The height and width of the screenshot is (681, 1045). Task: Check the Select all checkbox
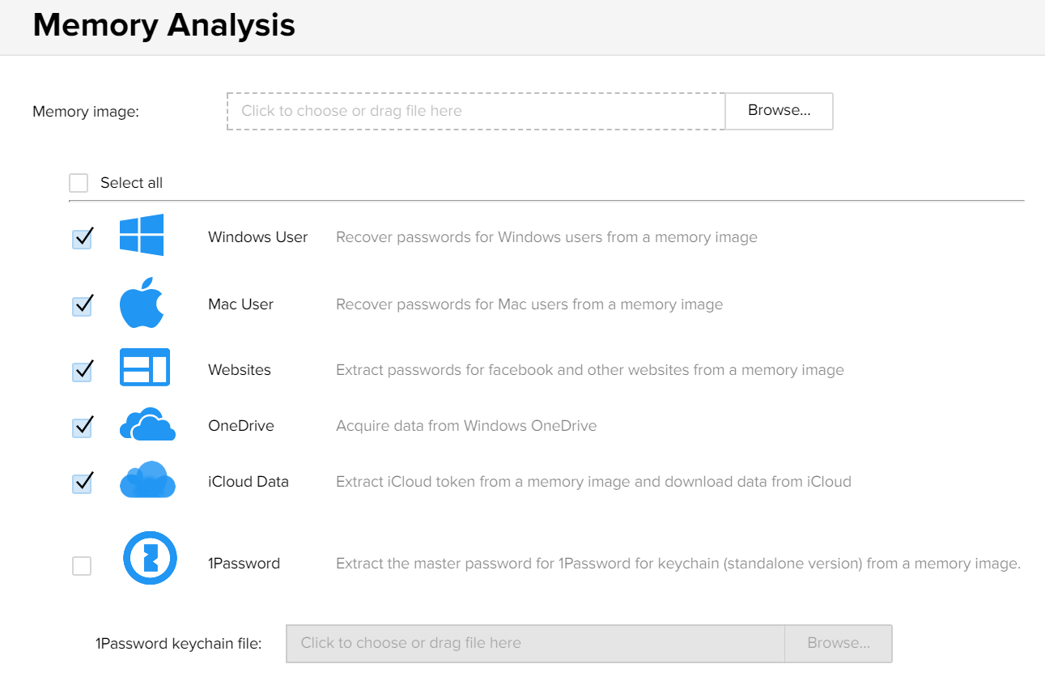pos(79,183)
